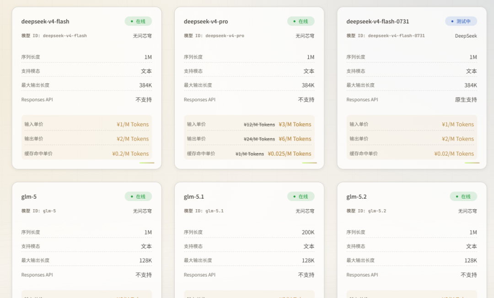The height and width of the screenshot is (298, 494).
Task: Click Responses API label on glm-5.1 card
Action: (200, 275)
